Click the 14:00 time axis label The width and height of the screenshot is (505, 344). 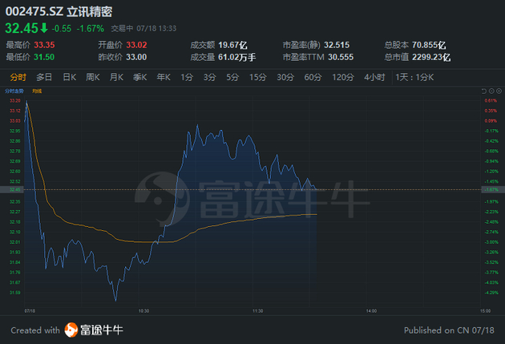pos(371,311)
